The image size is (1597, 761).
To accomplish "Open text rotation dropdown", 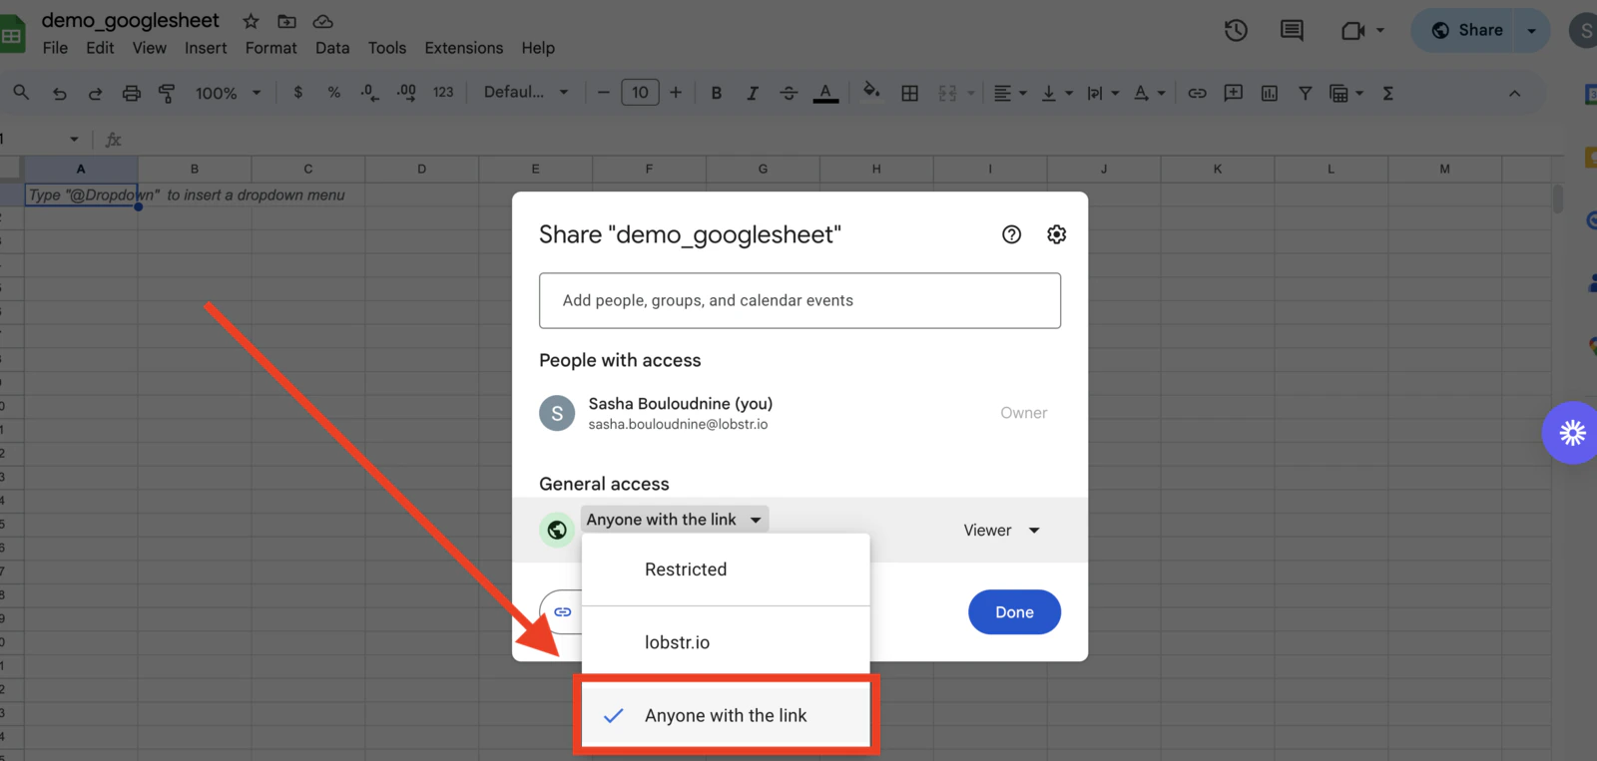I will [x=1149, y=93].
